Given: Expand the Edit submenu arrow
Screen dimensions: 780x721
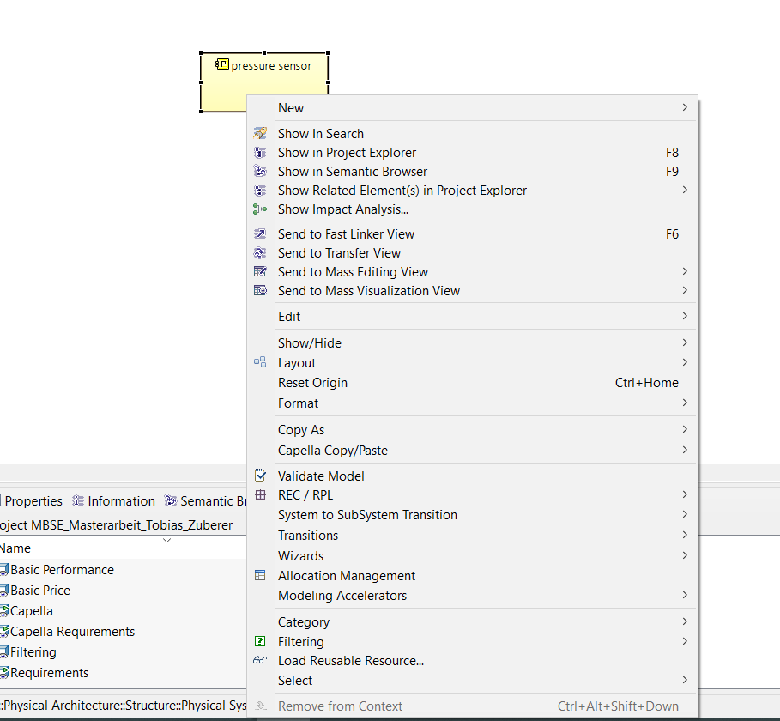Looking at the screenshot, I should (685, 316).
